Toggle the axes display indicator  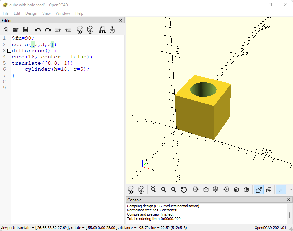tap(281, 189)
